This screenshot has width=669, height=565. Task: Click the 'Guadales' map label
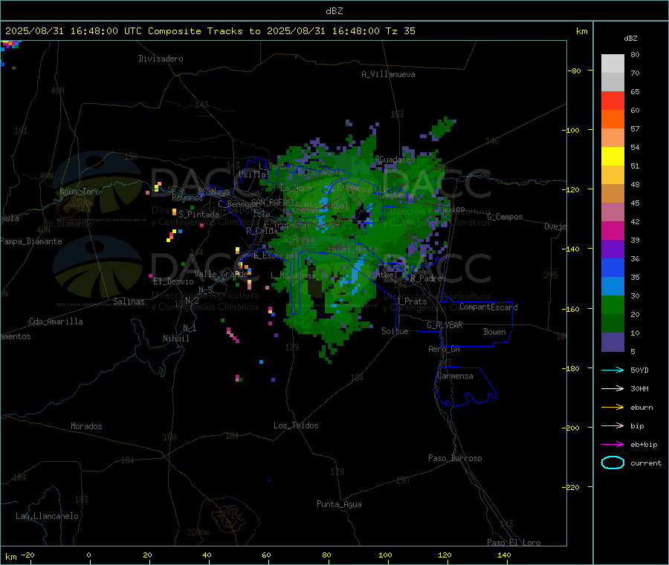(x=397, y=160)
